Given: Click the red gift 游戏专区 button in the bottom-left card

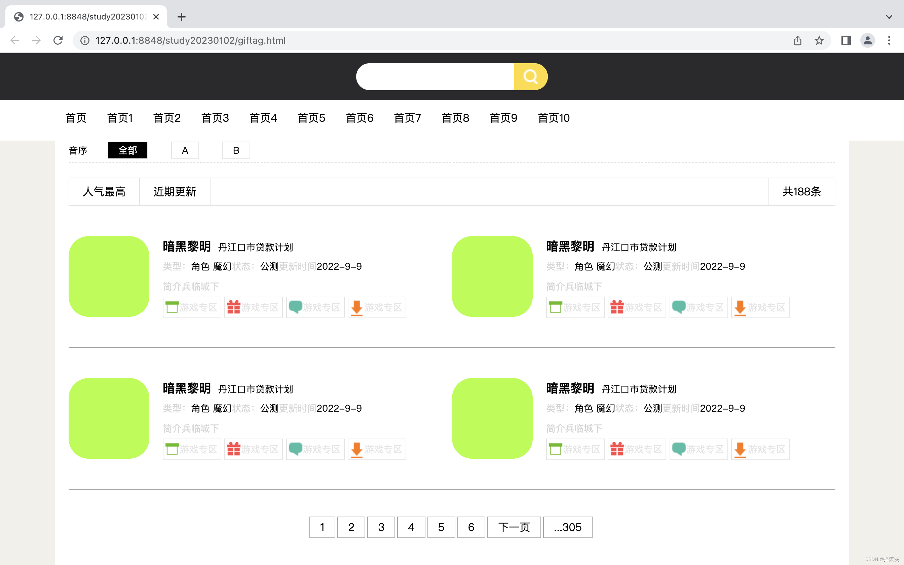Looking at the screenshot, I should coord(254,449).
